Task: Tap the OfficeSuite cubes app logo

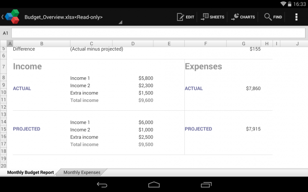Action: click(12, 17)
